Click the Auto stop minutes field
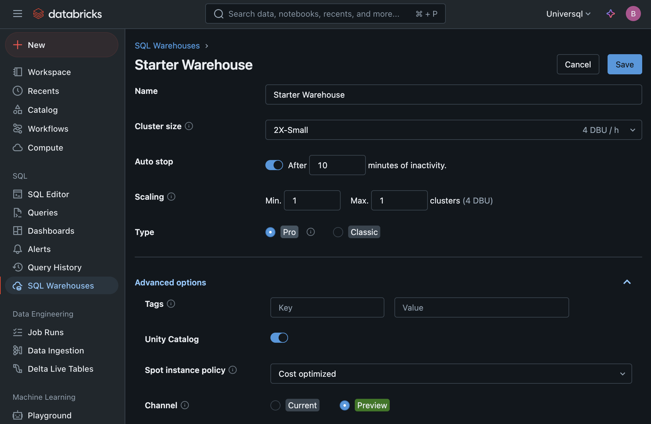 [x=337, y=165]
